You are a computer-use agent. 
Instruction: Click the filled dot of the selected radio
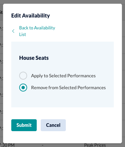[x=23, y=88]
